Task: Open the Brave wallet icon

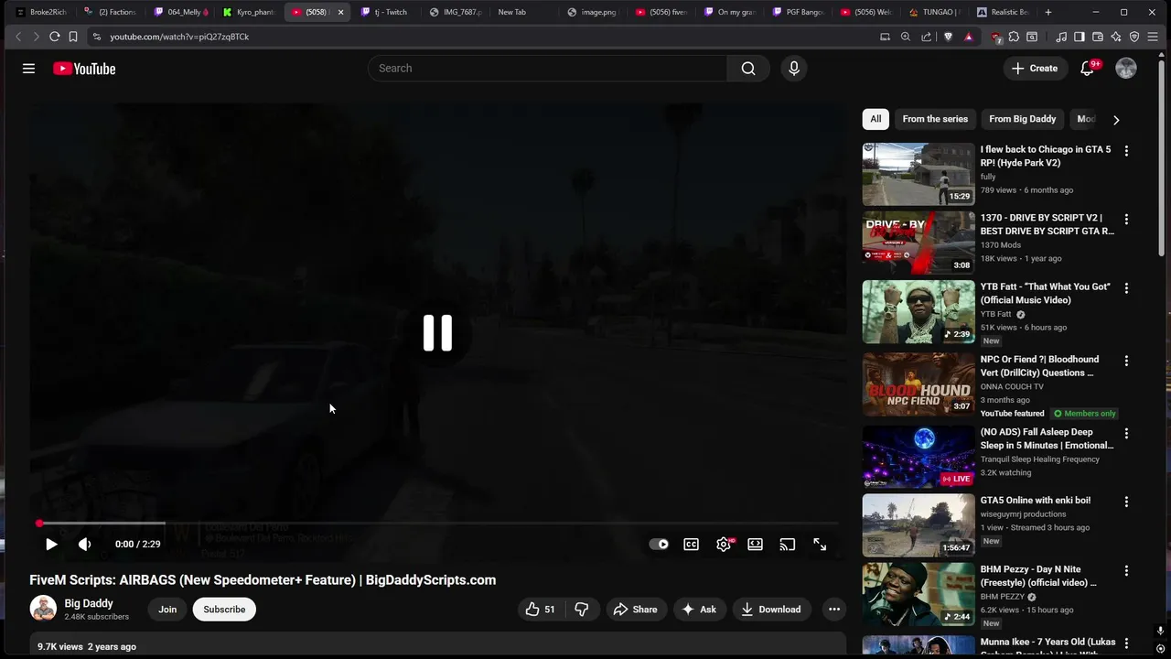Action: [x=1098, y=37]
